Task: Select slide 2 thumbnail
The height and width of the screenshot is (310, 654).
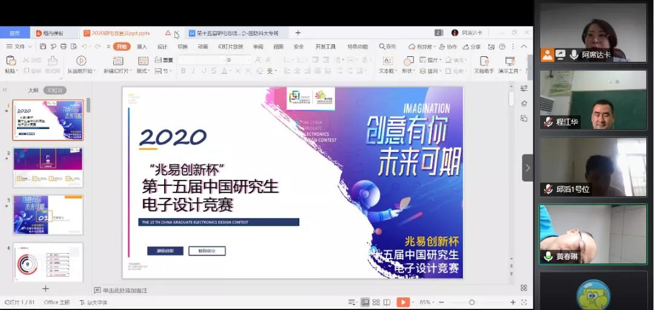Action: pos(48,167)
